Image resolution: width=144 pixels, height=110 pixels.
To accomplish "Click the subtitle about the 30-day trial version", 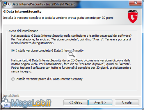I will coord(58,18).
